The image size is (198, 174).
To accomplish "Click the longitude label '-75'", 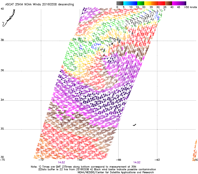I will click(2, 160).
